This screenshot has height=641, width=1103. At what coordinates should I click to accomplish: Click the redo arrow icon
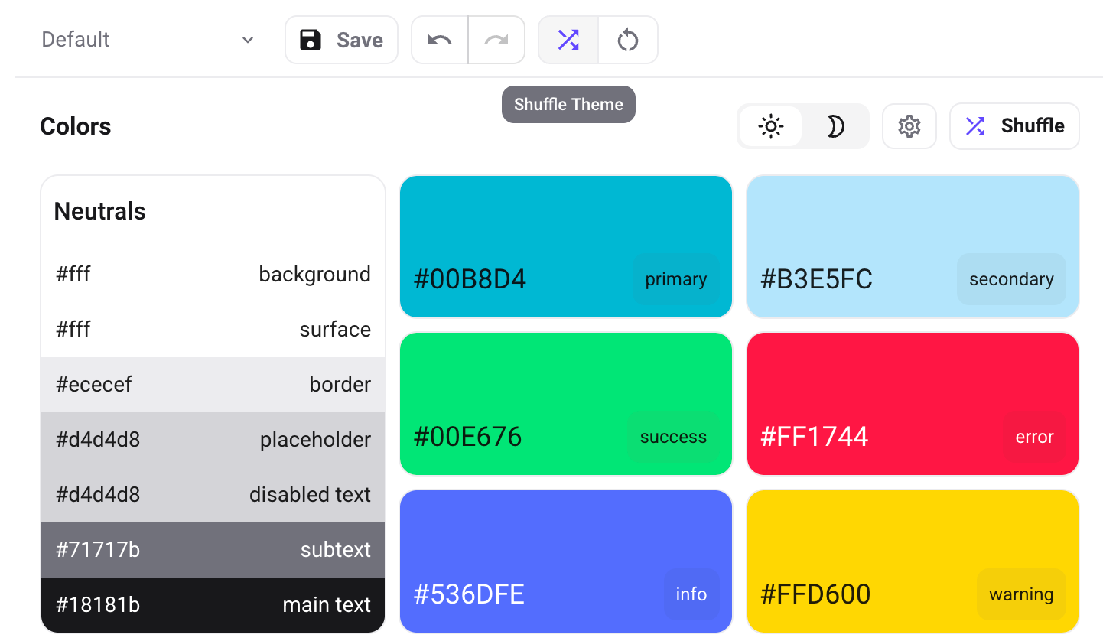pos(496,40)
